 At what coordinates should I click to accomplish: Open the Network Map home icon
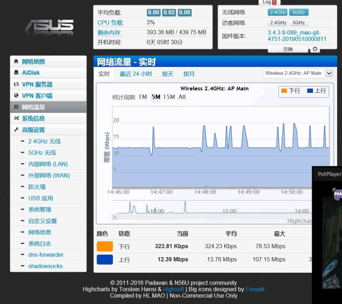coord(16,62)
